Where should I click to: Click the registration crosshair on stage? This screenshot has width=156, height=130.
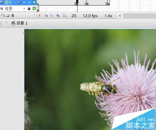[x=24, y=33]
